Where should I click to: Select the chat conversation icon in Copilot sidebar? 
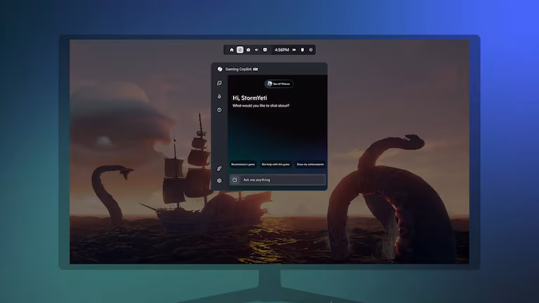(220, 83)
